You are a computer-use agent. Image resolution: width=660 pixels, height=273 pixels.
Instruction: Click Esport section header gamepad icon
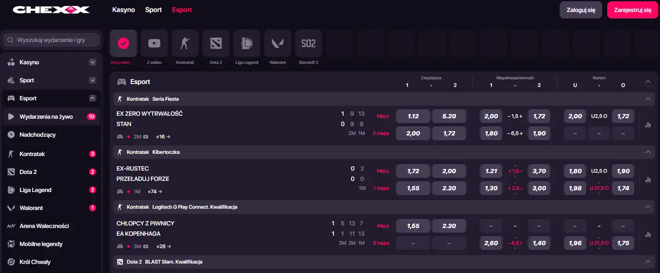point(122,81)
